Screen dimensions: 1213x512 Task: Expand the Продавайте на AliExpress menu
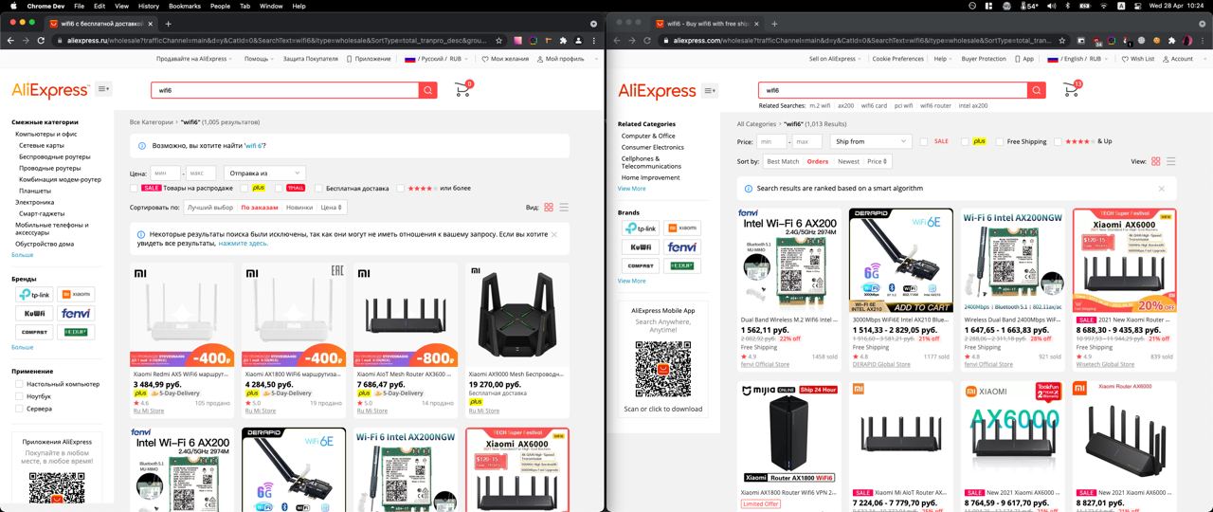[x=195, y=59]
